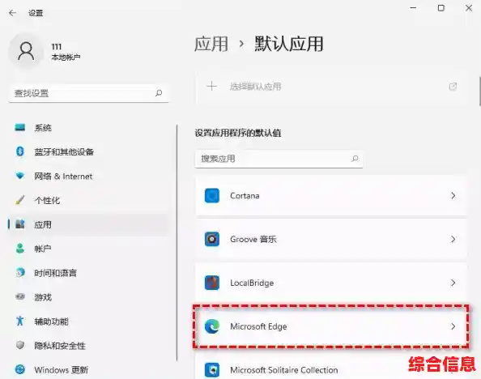Viewport: 481px width, 379px height.
Task: Go back with the arrow icon
Action: click(13, 13)
